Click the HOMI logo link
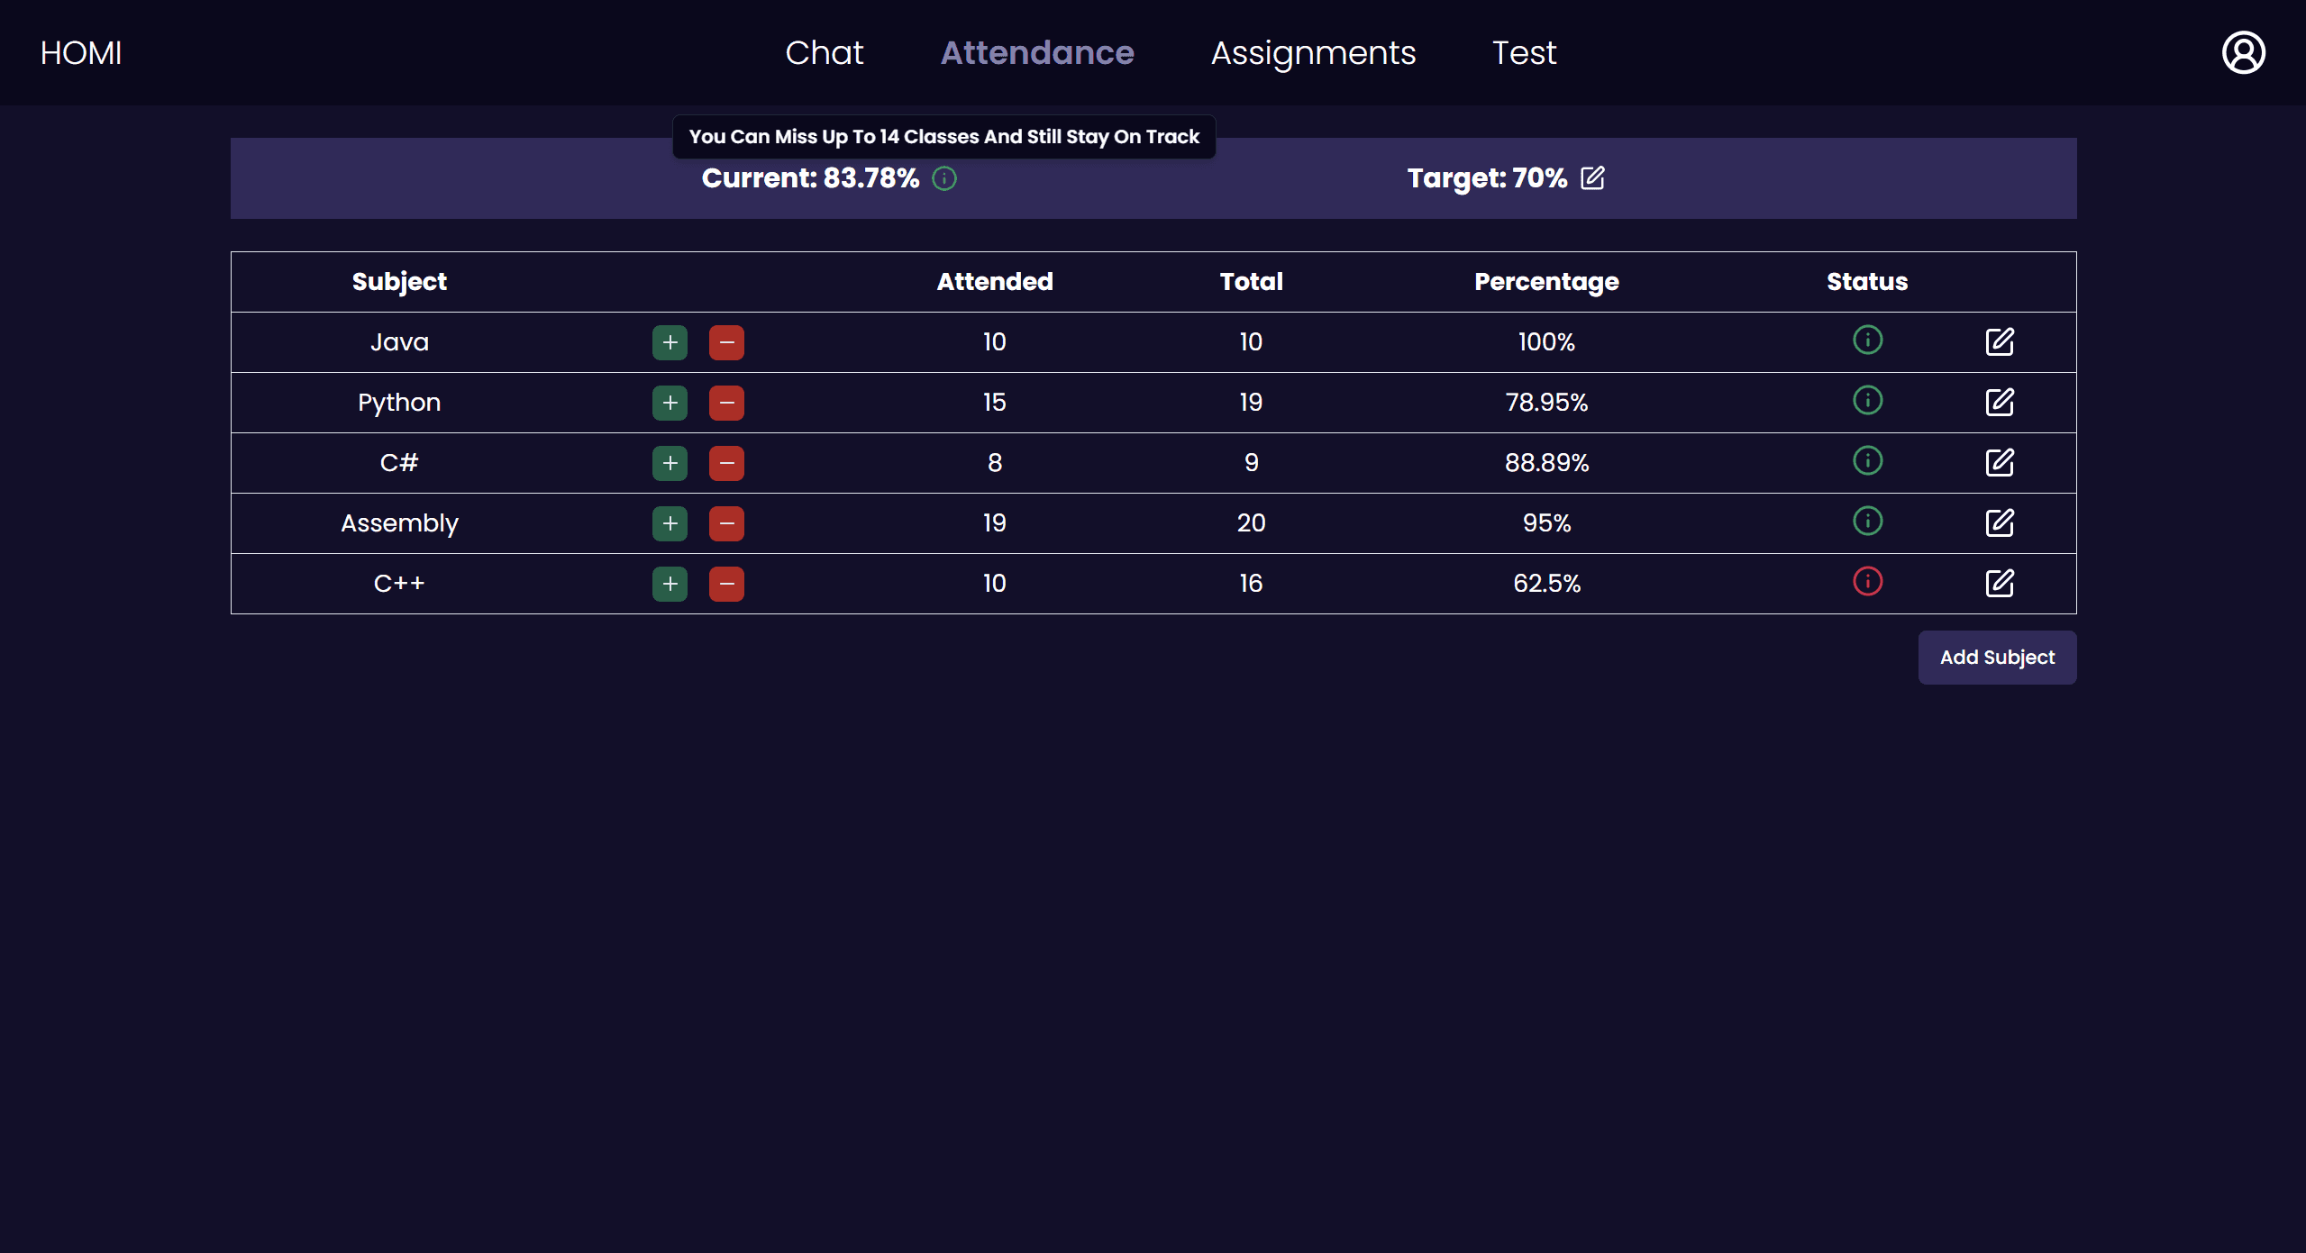The width and height of the screenshot is (2306, 1253). (81, 52)
